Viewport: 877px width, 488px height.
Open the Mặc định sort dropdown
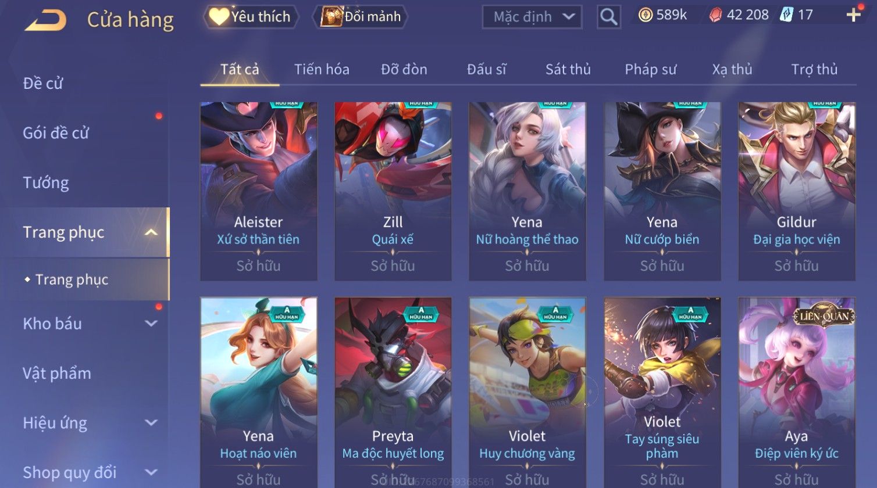pos(532,17)
